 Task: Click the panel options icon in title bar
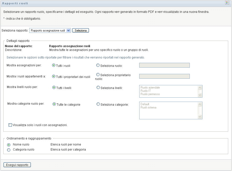[227, 3]
